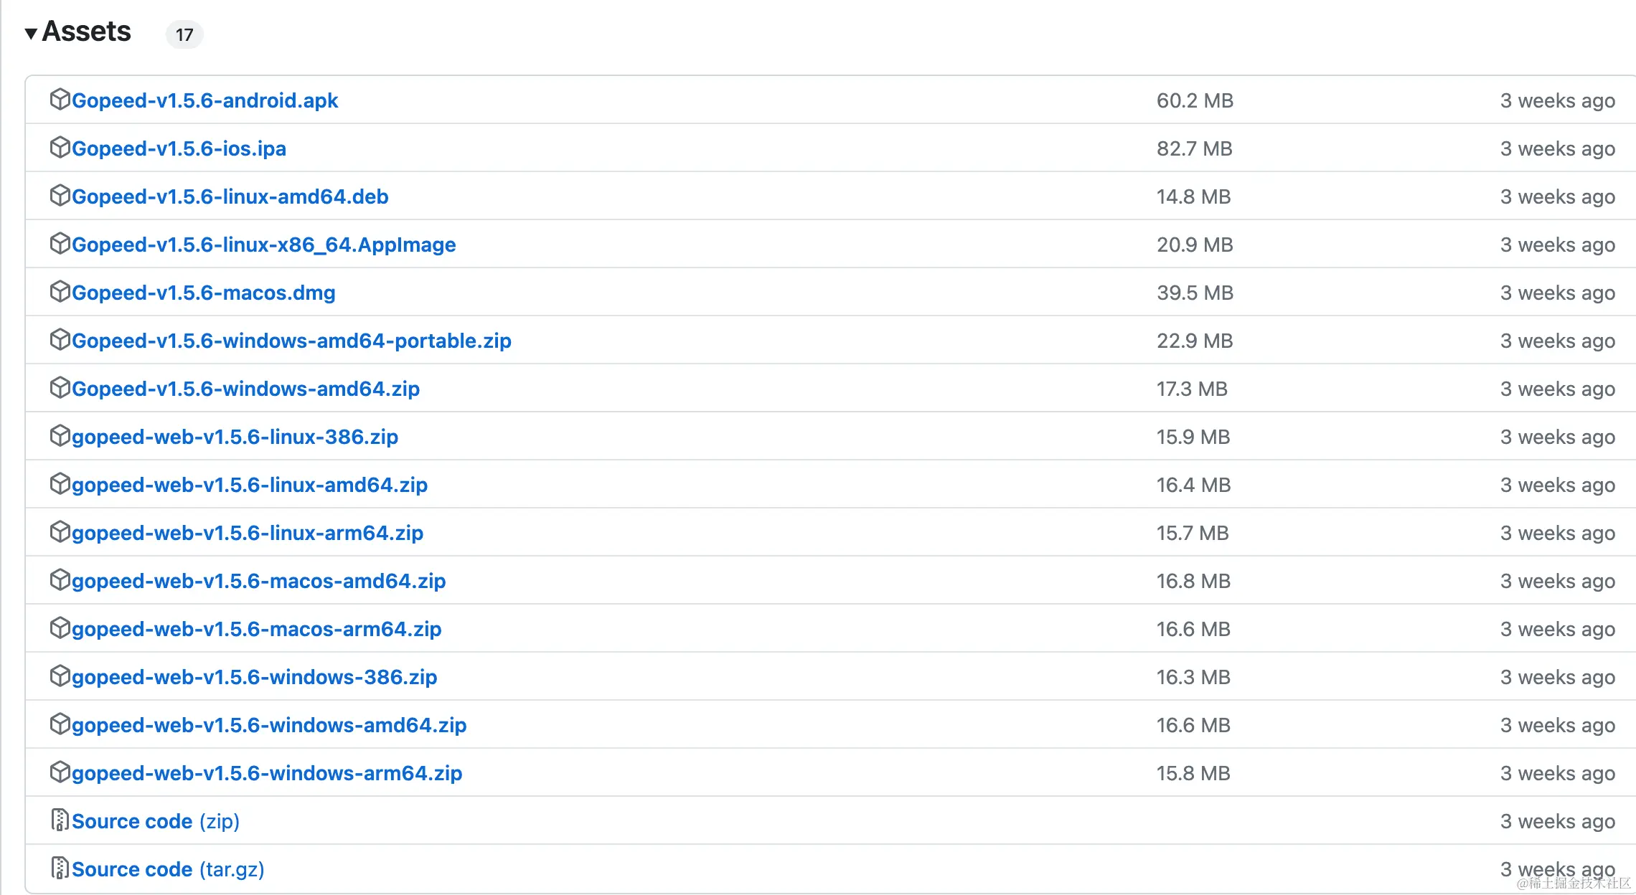Download gopeed-web-v1.5.6-windows-arm64.zip
Screen dimensions: 1636x895
click(267, 773)
